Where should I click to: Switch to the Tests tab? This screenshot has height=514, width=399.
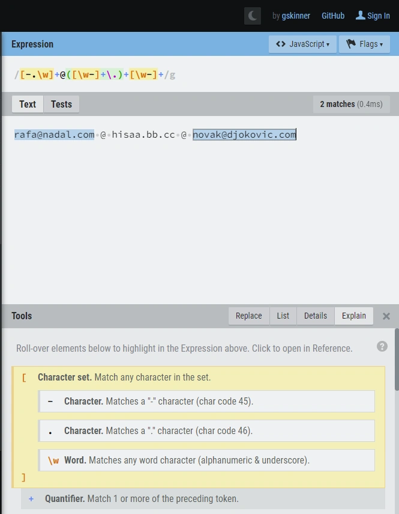(x=61, y=104)
